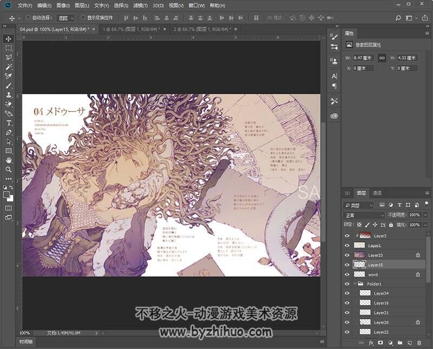Click the Layer23 thumbnail
Viewport: 433px width, 349px height.
click(x=359, y=255)
